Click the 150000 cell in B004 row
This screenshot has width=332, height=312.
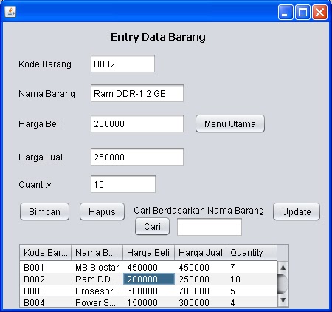pyautogui.click(x=149, y=302)
